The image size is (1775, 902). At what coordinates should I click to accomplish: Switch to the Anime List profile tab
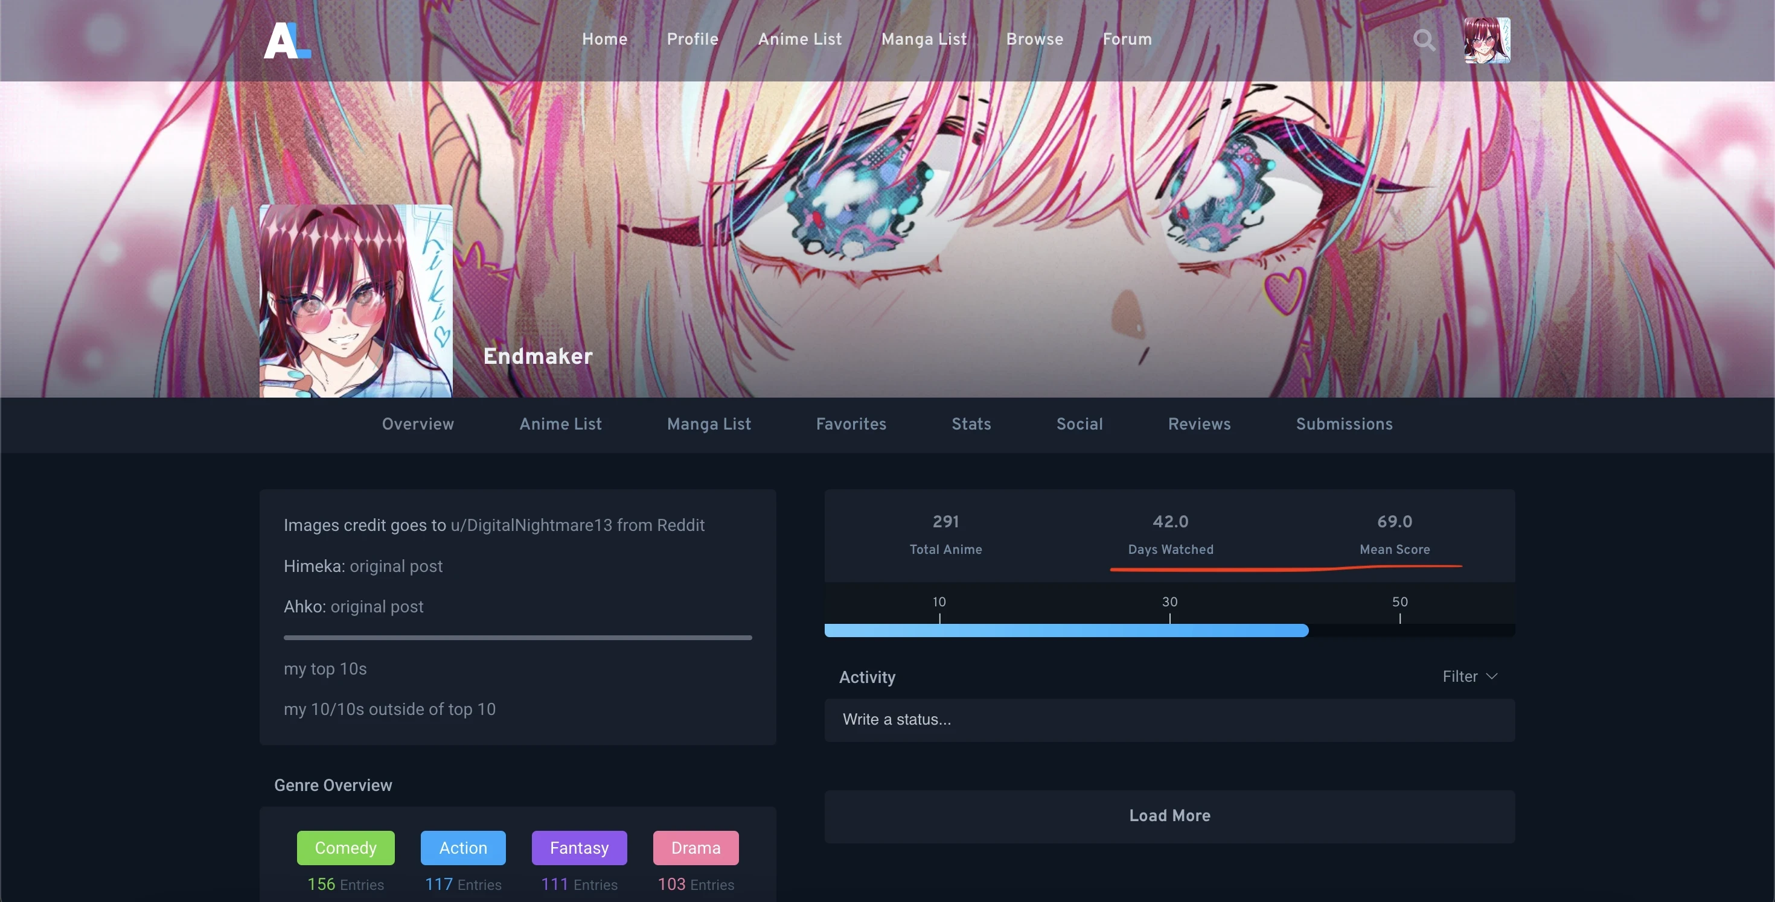(x=560, y=424)
